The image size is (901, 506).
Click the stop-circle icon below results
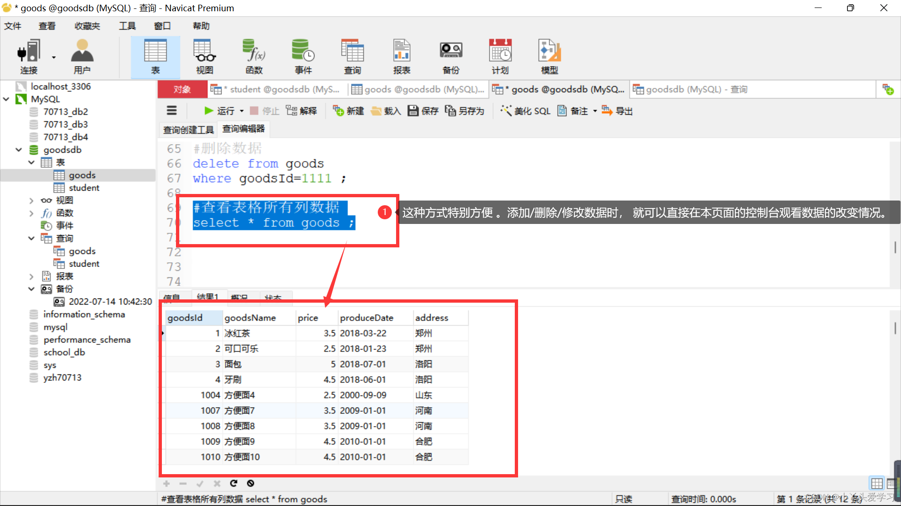tap(251, 483)
